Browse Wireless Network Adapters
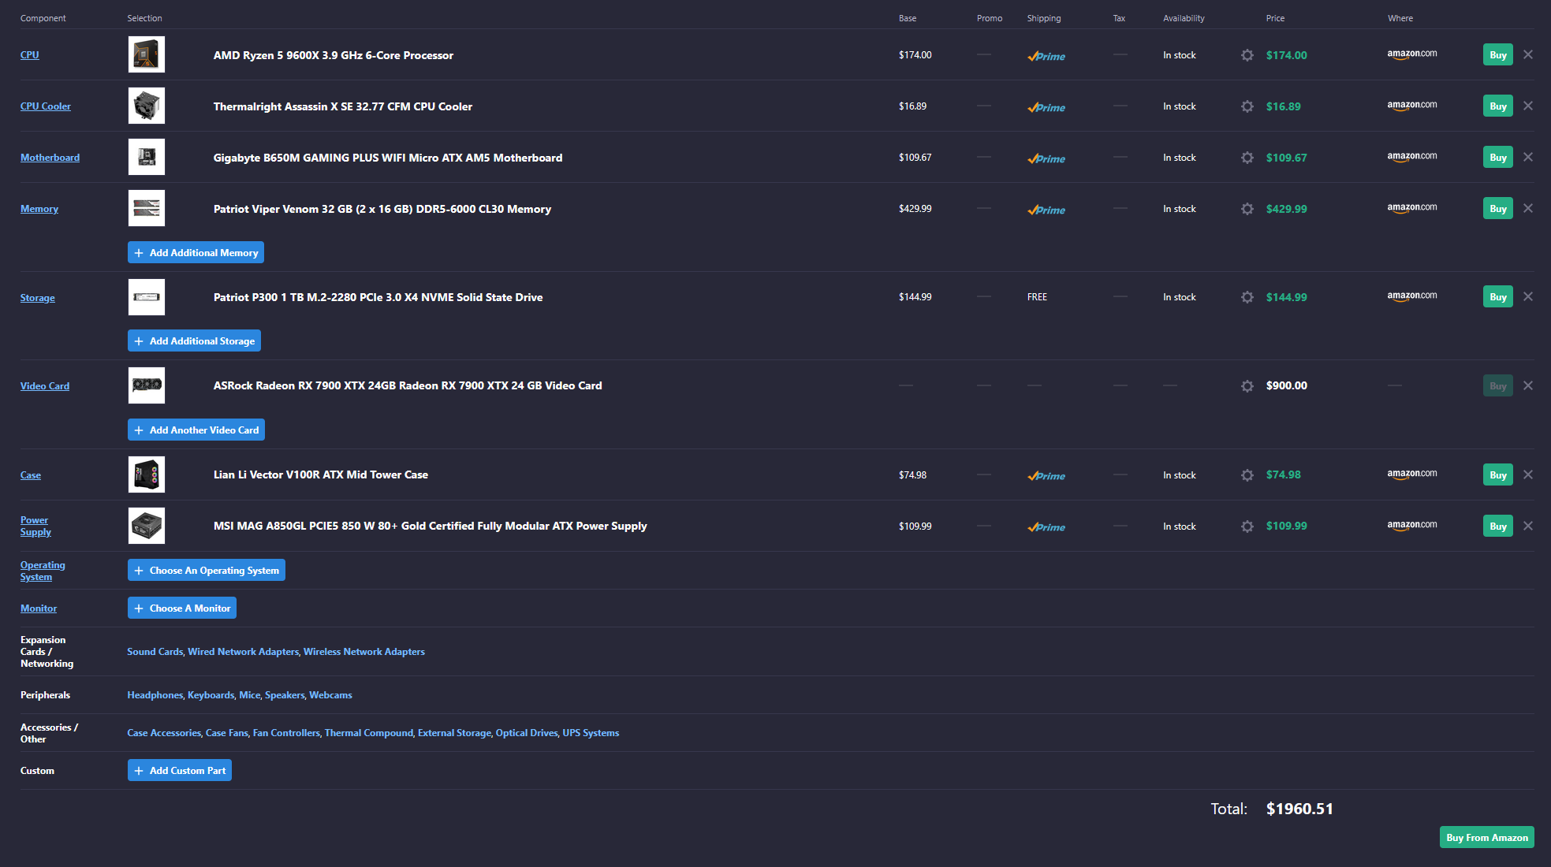The height and width of the screenshot is (867, 1551). pyautogui.click(x=364, y=652)
